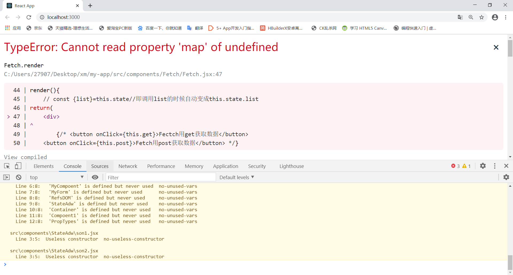The image size is (513, 275).
Task: Open the Default levels dropdown
Action: point(237,177)
